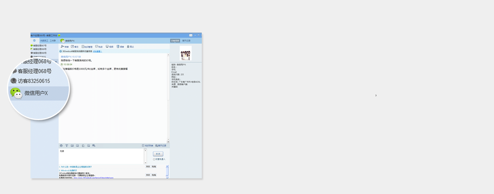Viewport: 494px width, 194px height.
Task: Open knowledge management (知识管理) in toolbar
Action: click(x=87, y=47)
